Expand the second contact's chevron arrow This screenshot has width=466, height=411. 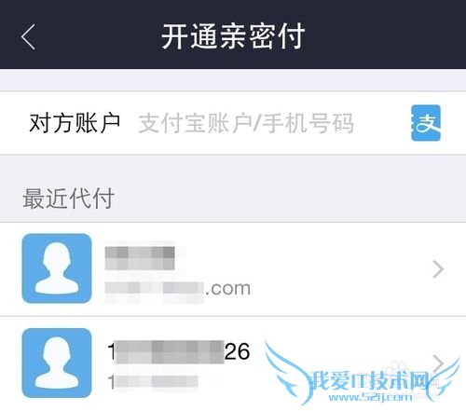[x=438, y=363]
